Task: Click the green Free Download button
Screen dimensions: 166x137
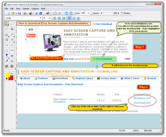Action: pos(103,59)
